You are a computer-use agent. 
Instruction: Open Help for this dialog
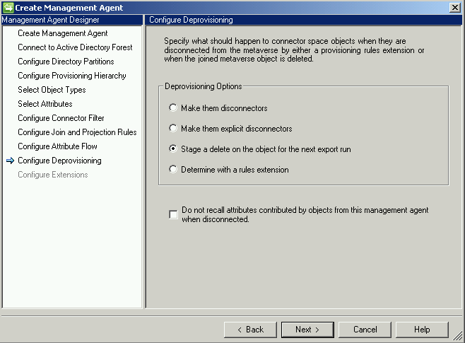tap(422, 330)
